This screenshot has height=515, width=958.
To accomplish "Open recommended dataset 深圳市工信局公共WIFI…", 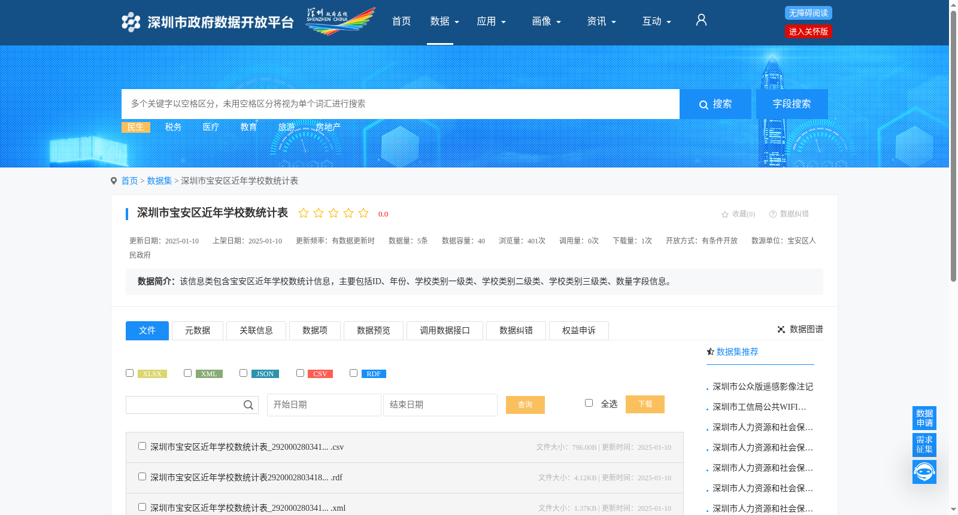I will pos(759,407).
